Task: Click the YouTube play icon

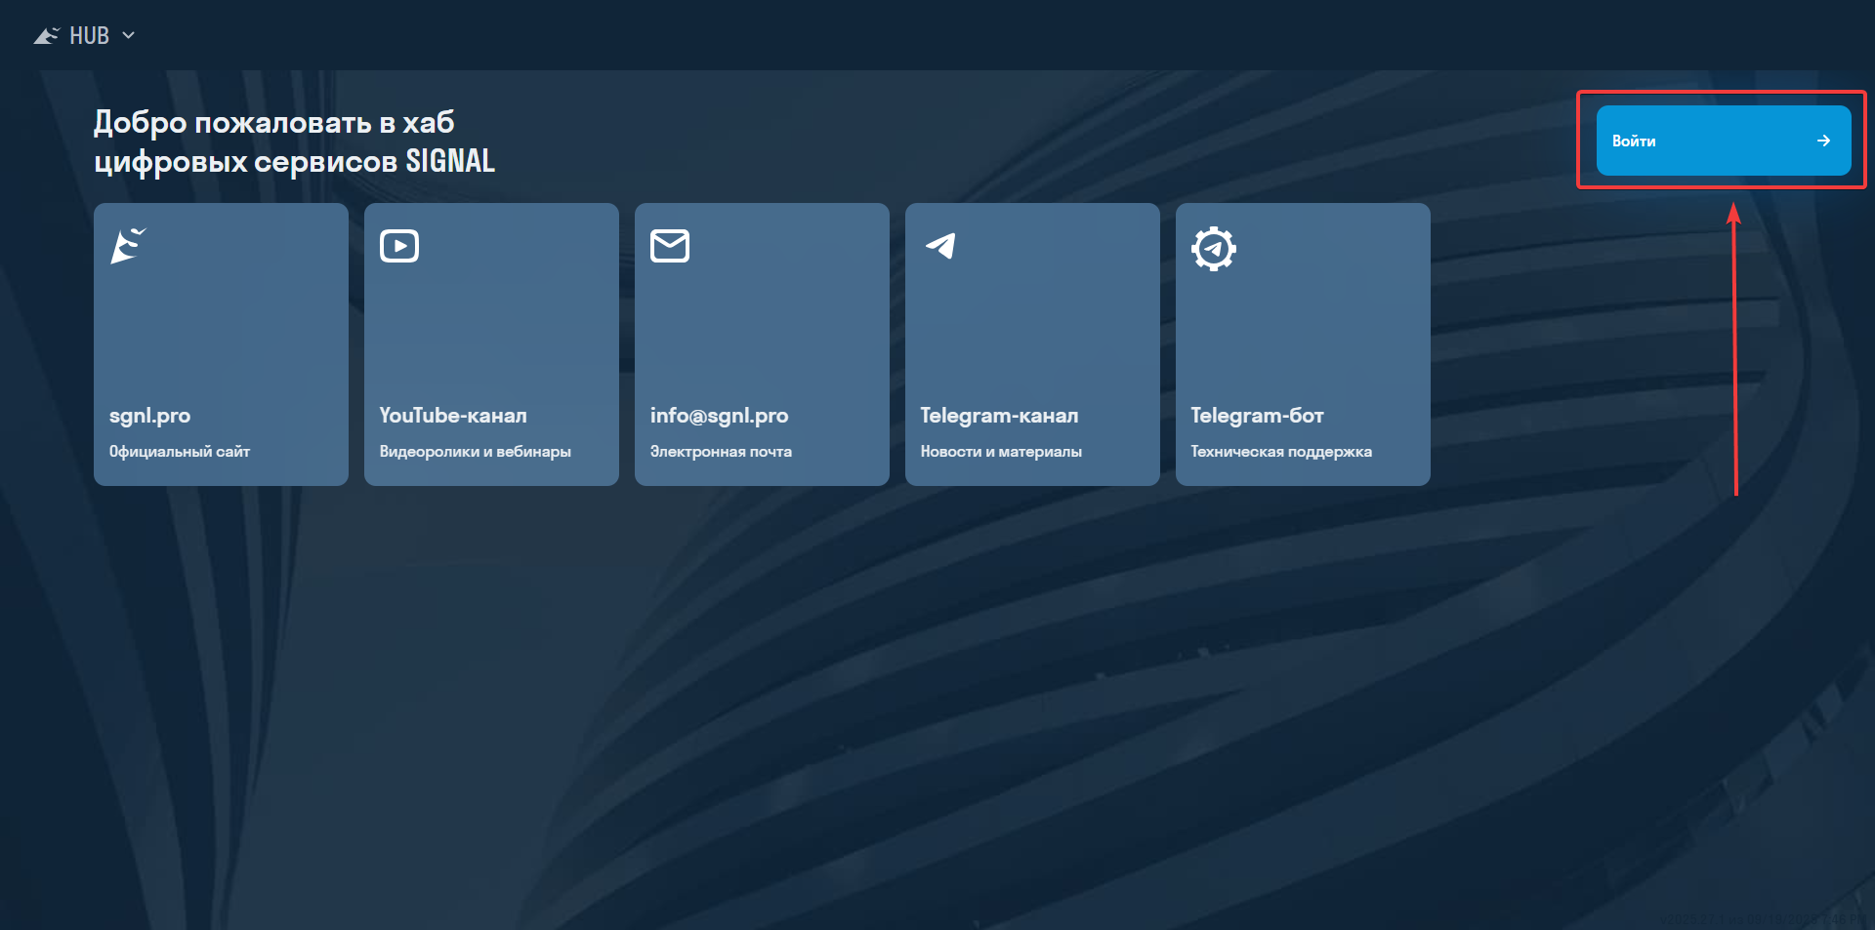Action: click(399, 246)
